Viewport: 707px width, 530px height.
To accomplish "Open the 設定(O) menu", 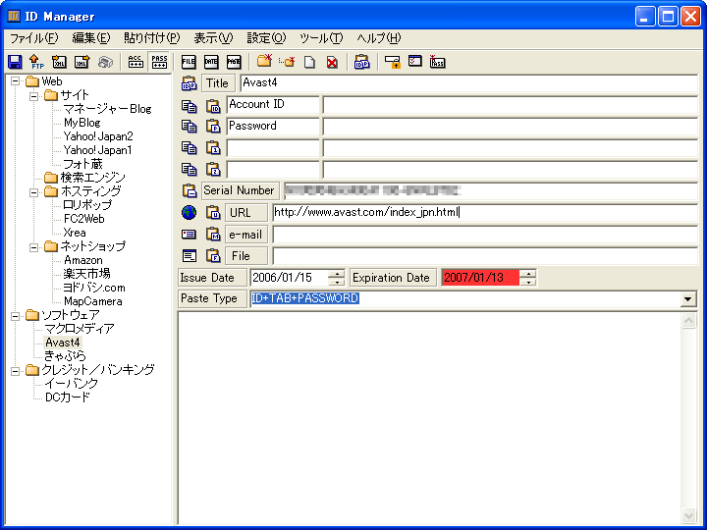I will tap(266, 38).
